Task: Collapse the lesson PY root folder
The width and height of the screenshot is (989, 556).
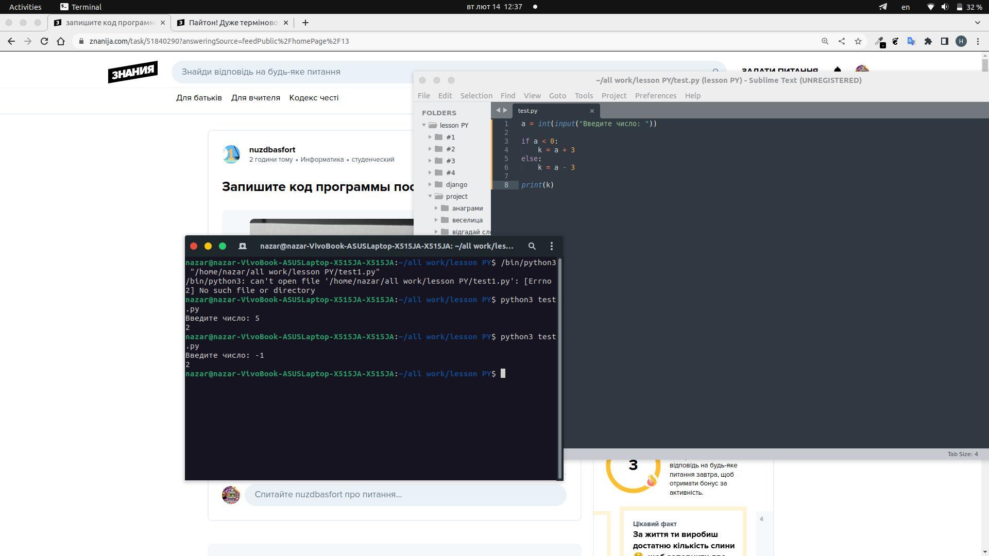Action: click(x=424, y=125)
